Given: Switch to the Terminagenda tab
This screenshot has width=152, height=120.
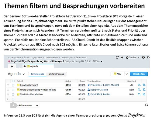Looking at the screenshot, I should pyautogui.click(x=37, y=74).
